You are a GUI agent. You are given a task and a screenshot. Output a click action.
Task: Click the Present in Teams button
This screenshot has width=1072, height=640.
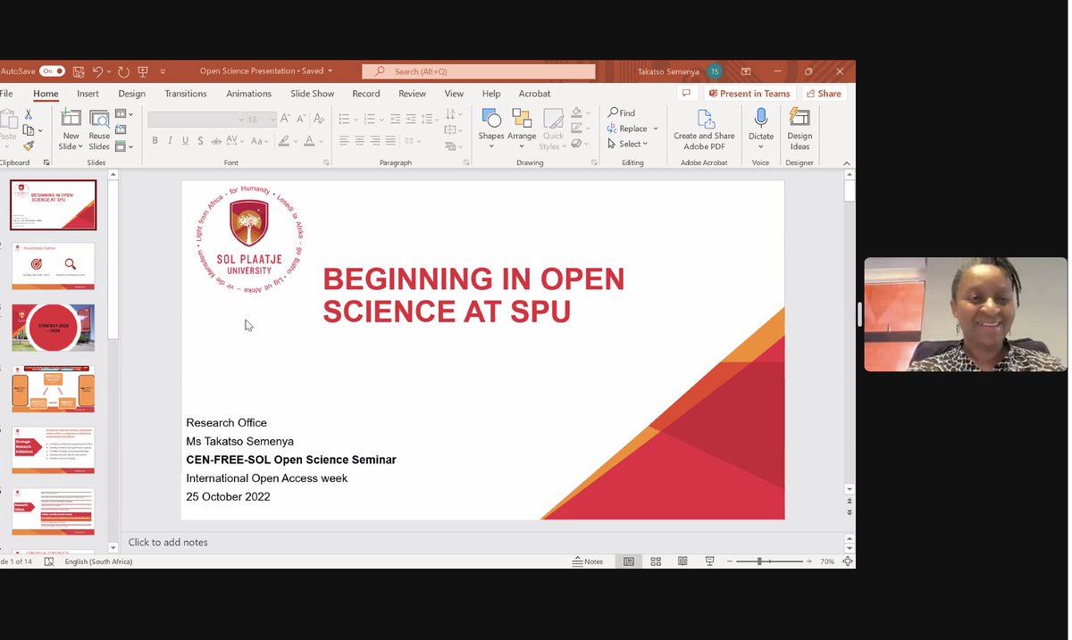[x=749, y=93]
